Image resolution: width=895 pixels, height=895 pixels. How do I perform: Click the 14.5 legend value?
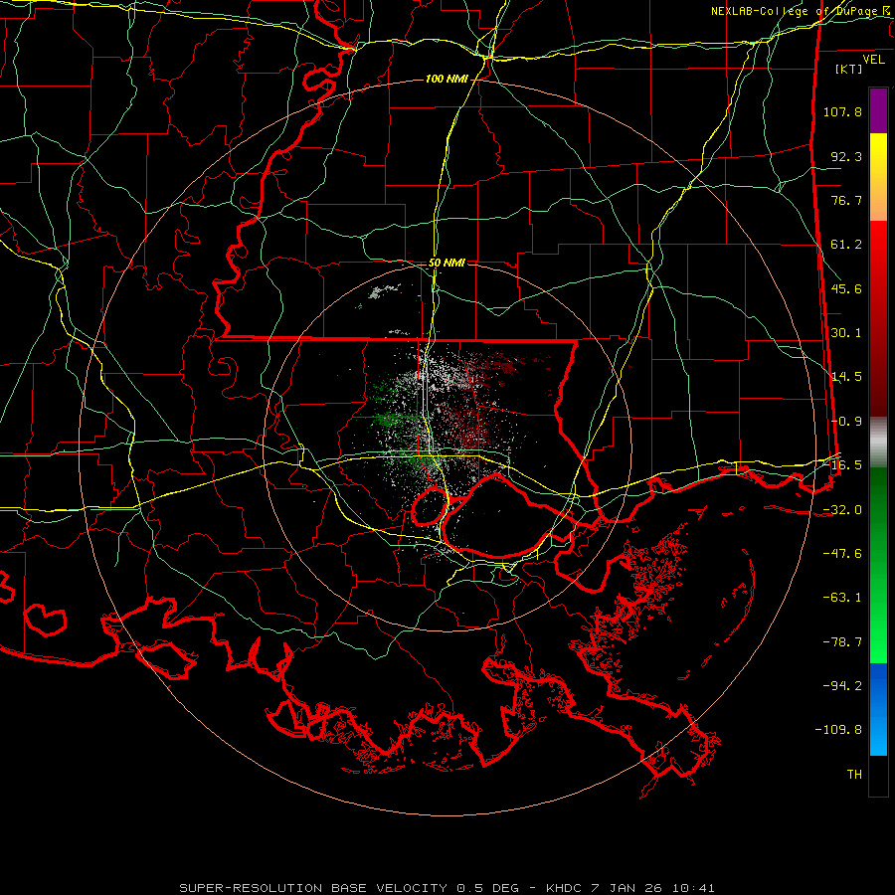point(846,377)
